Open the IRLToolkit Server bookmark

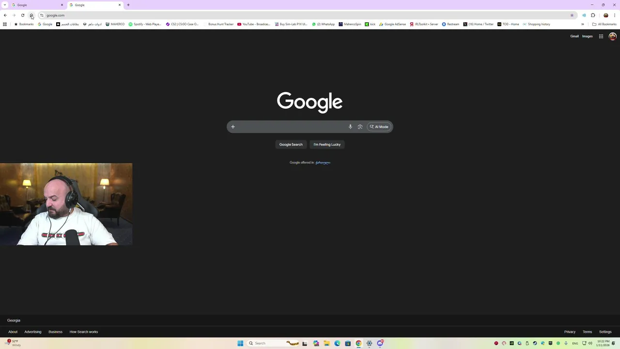click(x=424, y=24)
